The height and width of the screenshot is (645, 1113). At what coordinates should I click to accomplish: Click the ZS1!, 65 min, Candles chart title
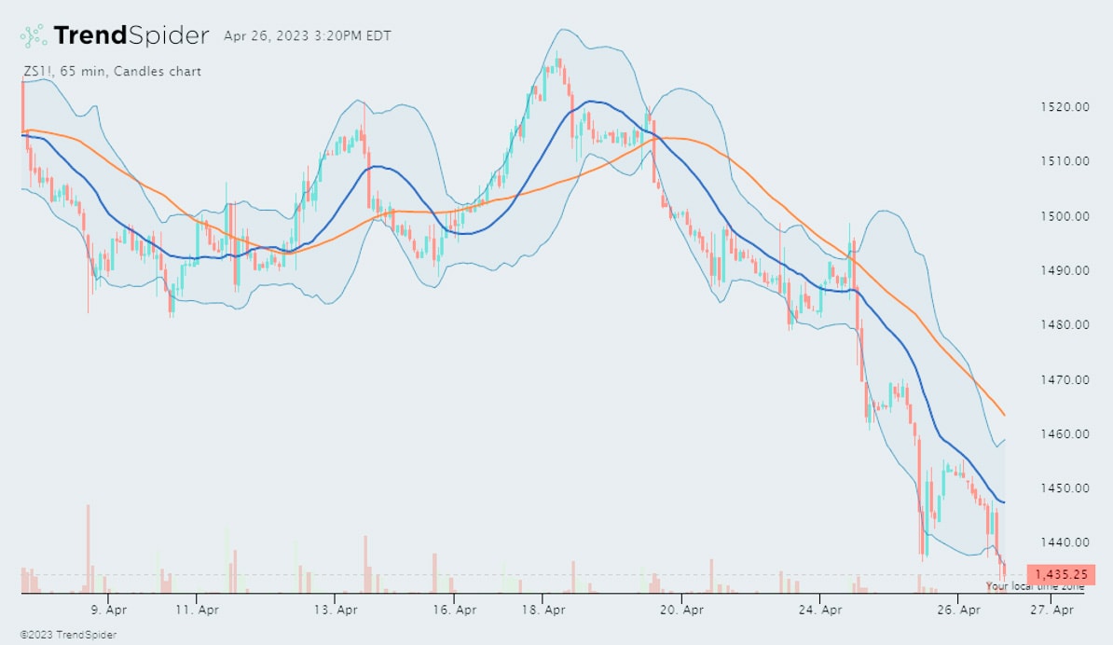pyautogui.click(x=112, y=71)
